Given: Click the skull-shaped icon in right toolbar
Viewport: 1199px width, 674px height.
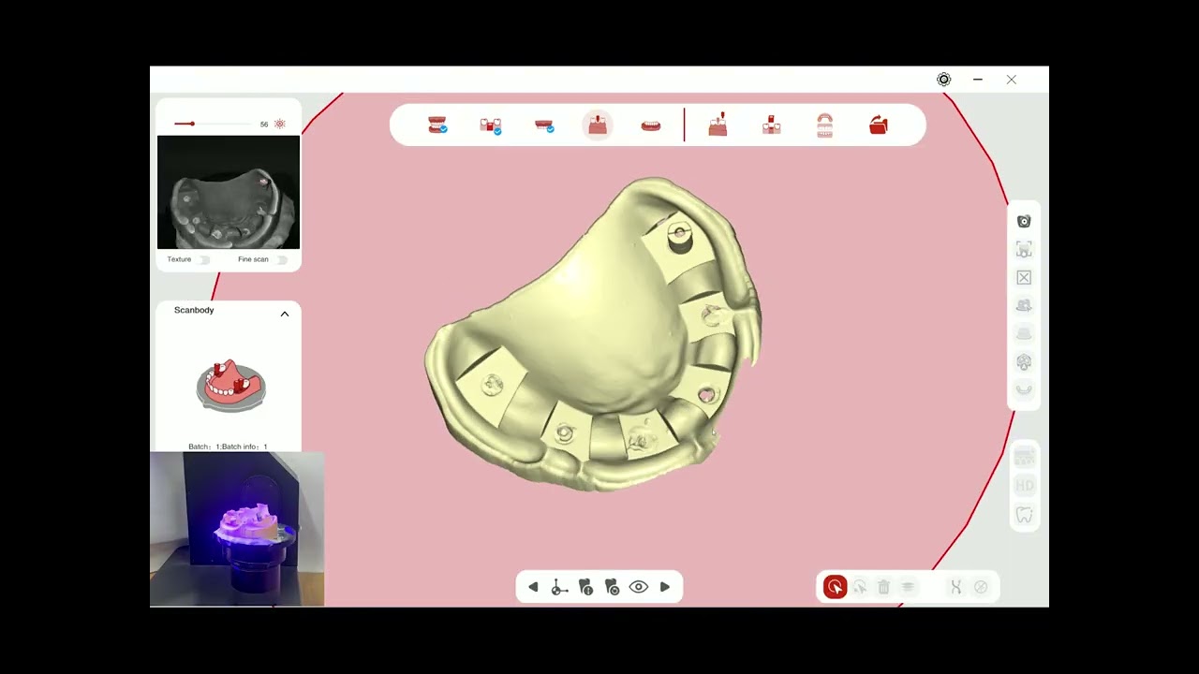Looking at the screenshot, I should pos(1024,362).
